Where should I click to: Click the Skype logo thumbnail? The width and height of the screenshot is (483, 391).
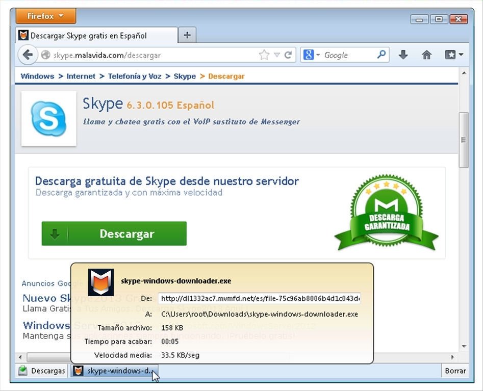click(48, 119)
